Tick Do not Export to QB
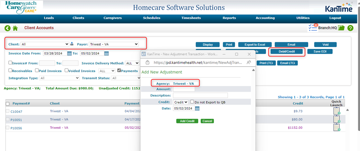The width and height of the screenshot is (360, 151). pyautogui.click(x=192, y=102)
